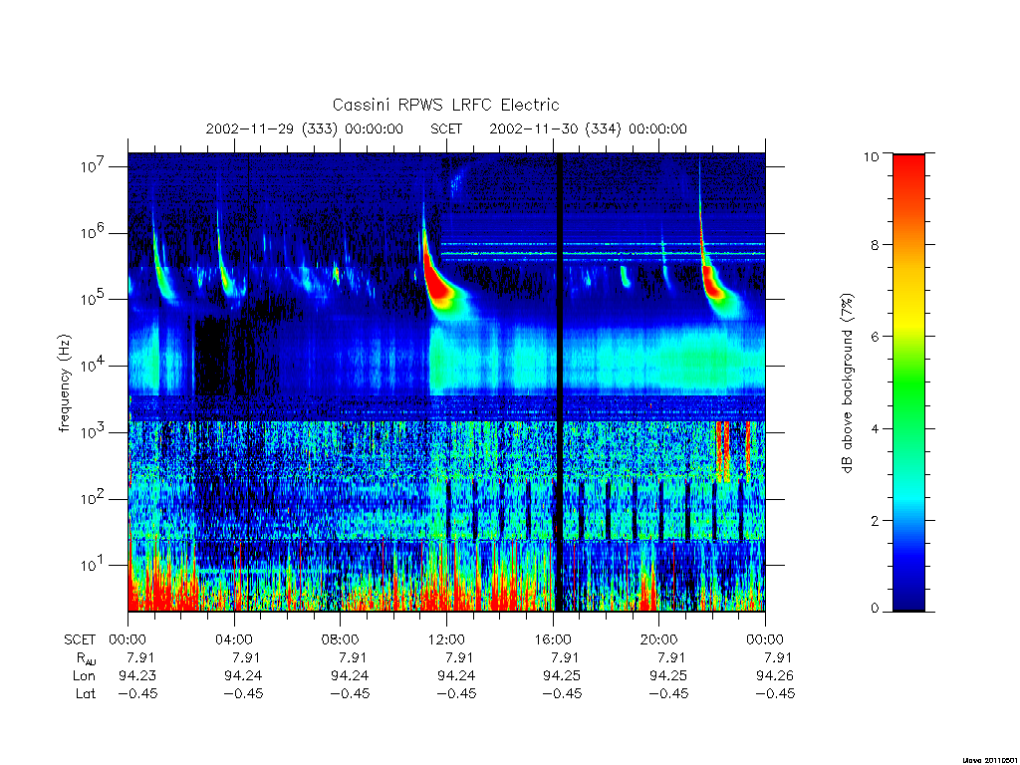1020x765 pixels.
Task: Click the 04:00 time tick label
Action: (233, 640)
